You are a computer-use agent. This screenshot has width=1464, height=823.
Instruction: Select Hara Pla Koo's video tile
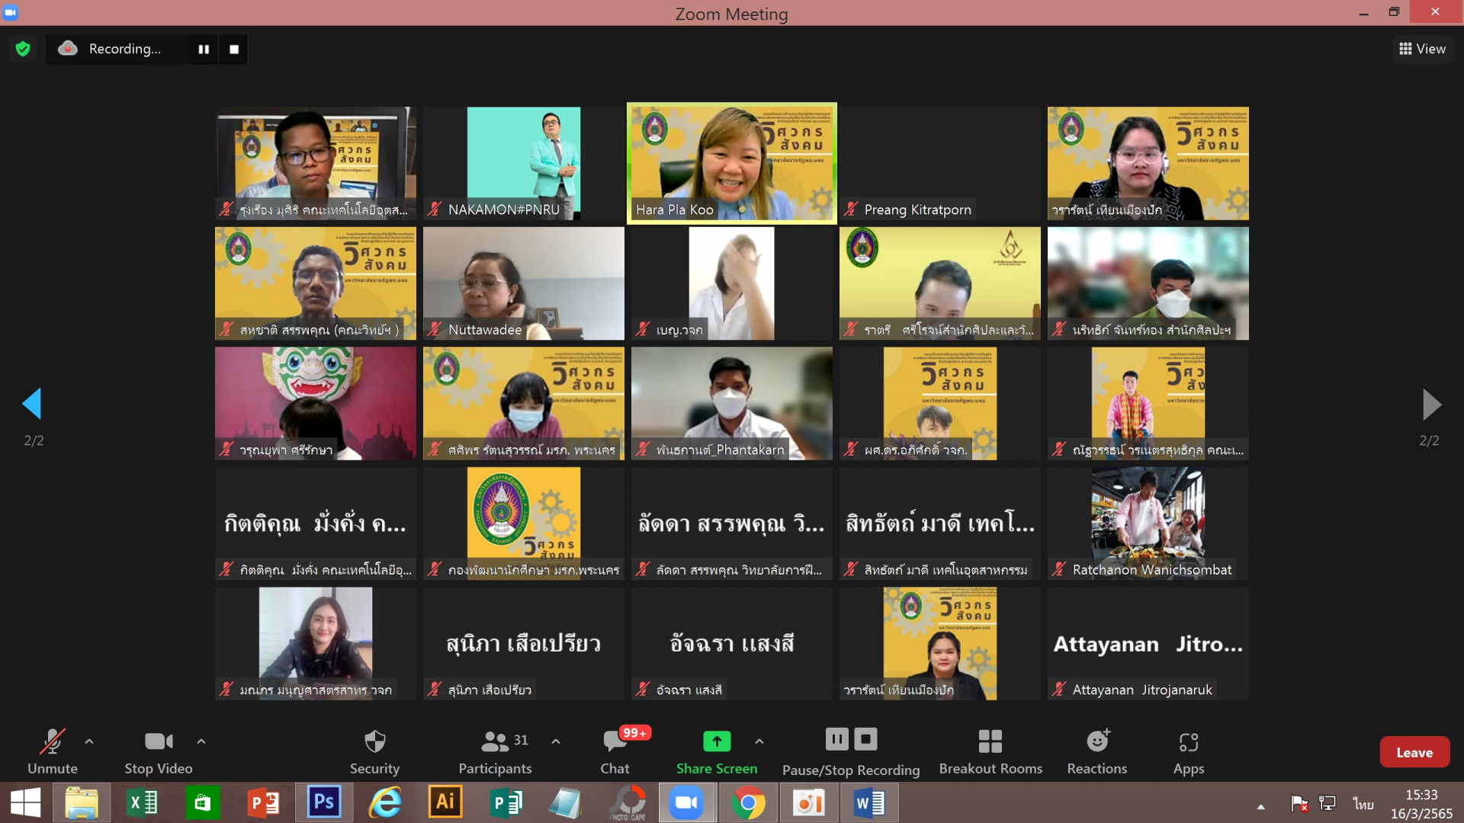click(x=731, y=163)
